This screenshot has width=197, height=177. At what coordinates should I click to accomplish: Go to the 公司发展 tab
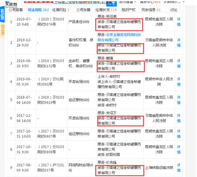tap(83, 10)
